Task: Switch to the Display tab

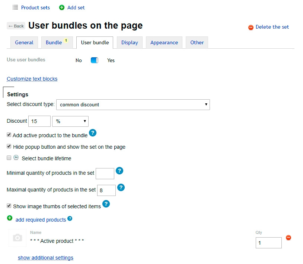Action: tap(130, 42)
